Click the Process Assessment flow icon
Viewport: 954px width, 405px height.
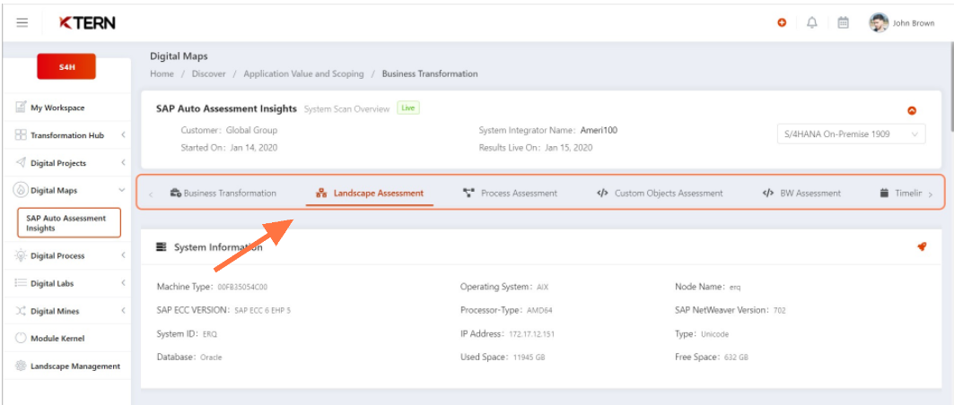pyautogui.click(x=468, y=193)
